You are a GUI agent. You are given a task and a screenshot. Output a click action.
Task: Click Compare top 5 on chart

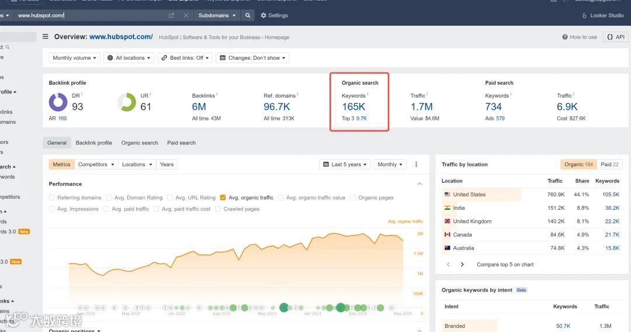click(505, 264)
